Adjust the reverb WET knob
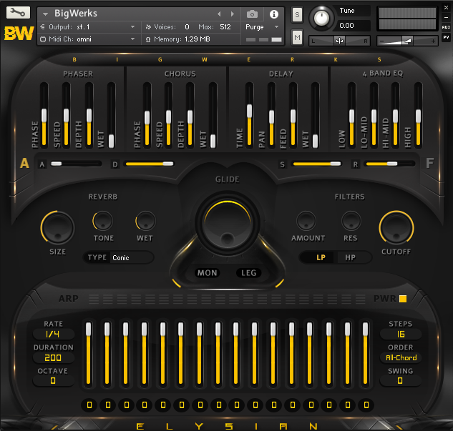 145,220
